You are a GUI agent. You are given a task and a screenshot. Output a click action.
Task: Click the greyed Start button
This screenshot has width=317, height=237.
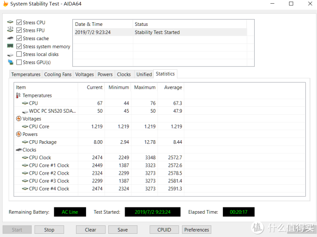(x=17, y=230)
